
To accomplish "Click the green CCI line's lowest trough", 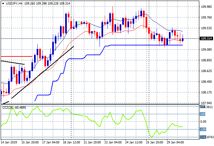I will [151, 137].
